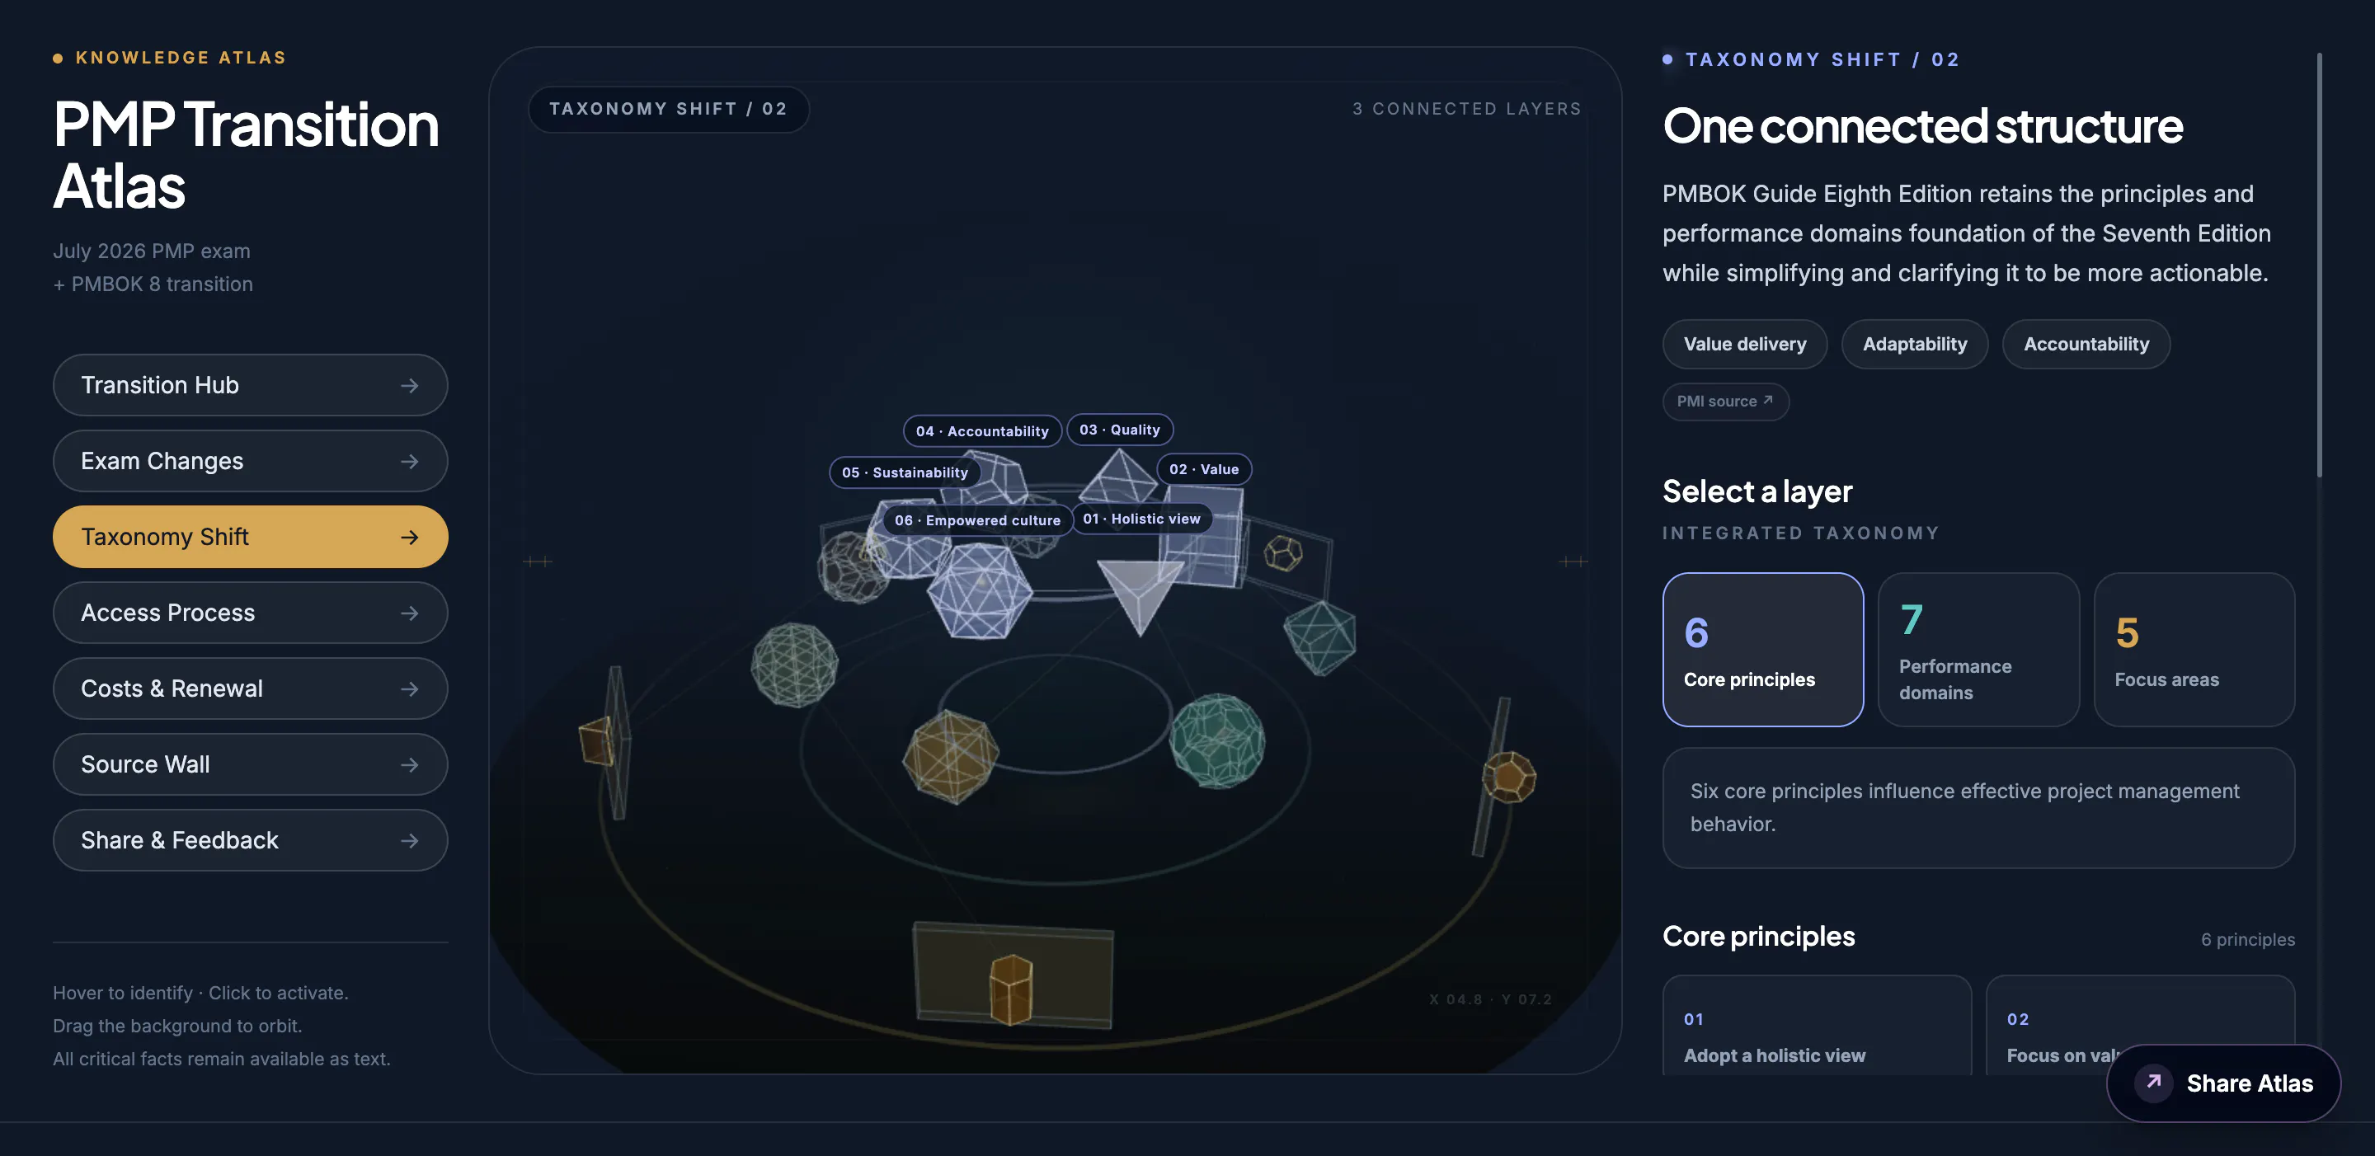2375x1156 pixels.
Task: Click the teal wireframe sphere on the inner ring
Action: [x=1217, y=740]
